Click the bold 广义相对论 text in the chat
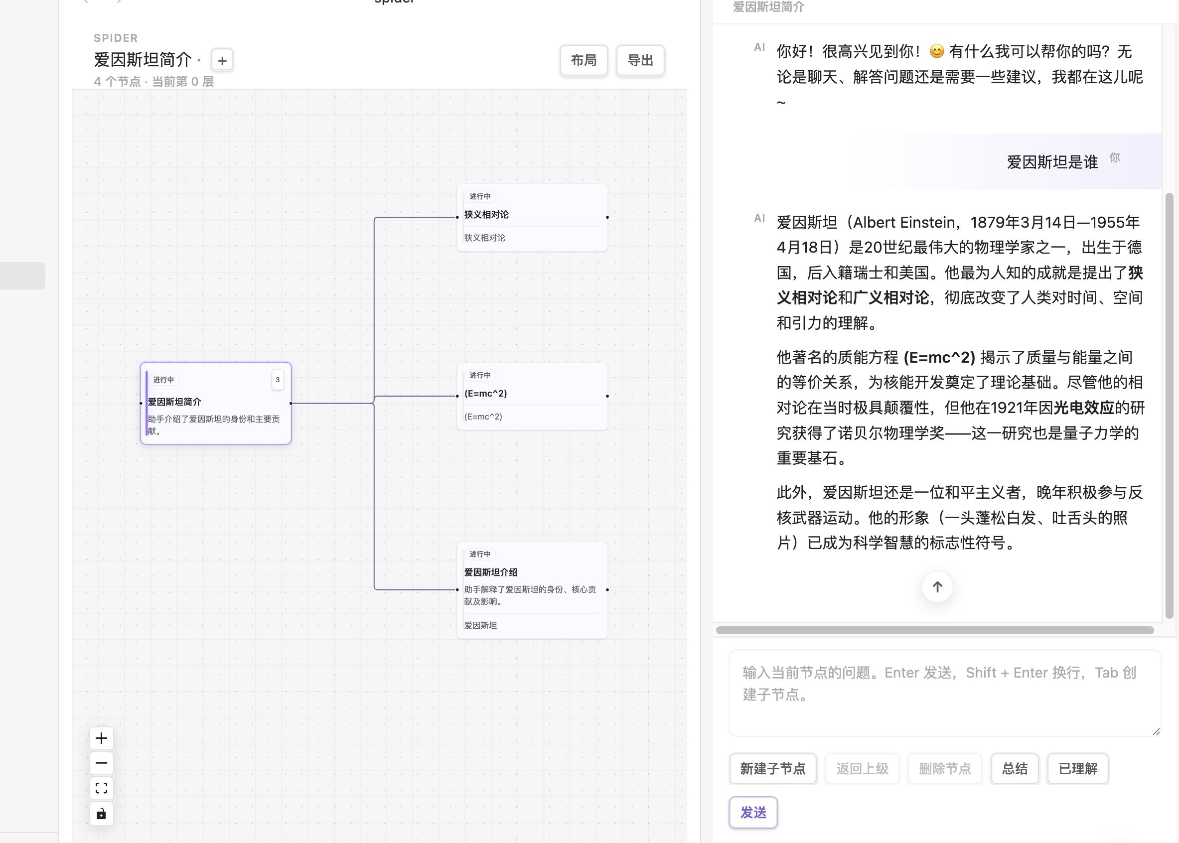The height and width of the screenshot is (843, 1179). click(890, 297)
